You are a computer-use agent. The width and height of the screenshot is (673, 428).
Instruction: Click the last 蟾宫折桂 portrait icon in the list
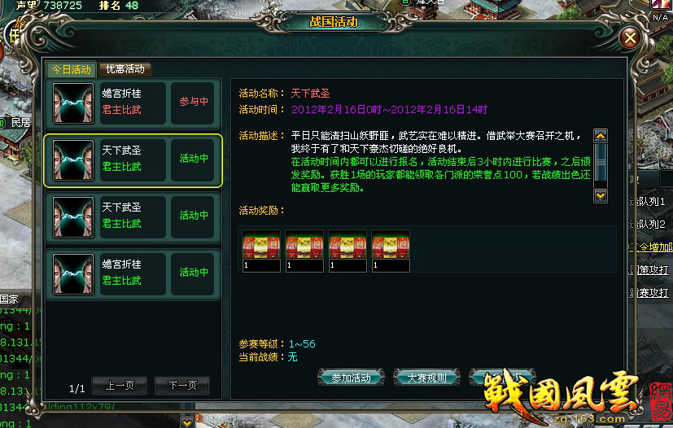(73, 274)
